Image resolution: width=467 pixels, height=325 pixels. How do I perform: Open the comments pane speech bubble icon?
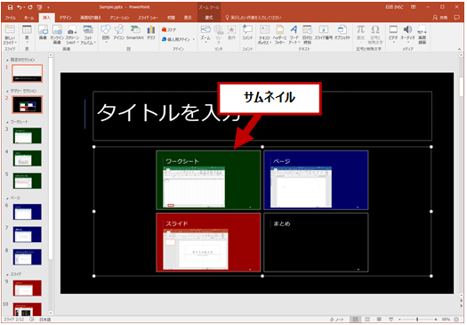(456, 18)
